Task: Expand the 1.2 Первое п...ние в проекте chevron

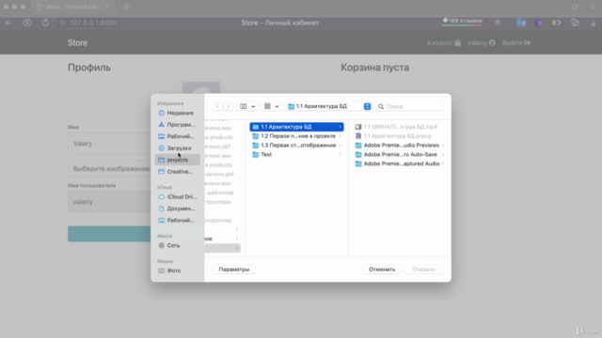Action: (x=341, y=136)
